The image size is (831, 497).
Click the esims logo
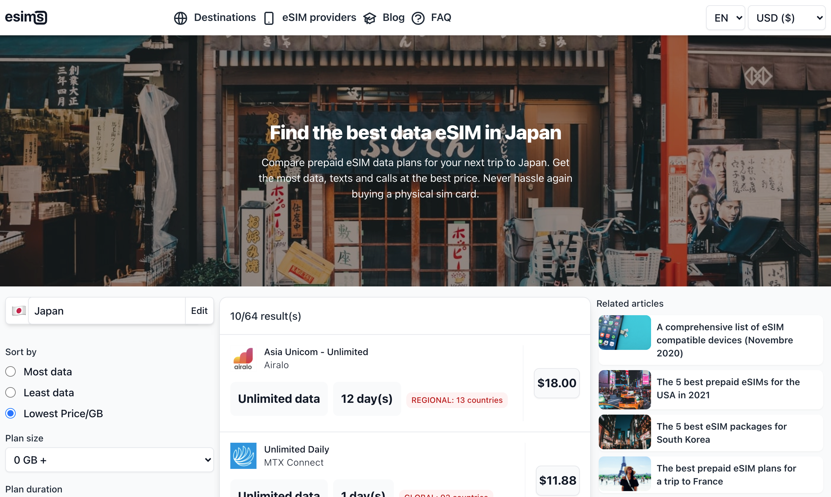(26, 17)
